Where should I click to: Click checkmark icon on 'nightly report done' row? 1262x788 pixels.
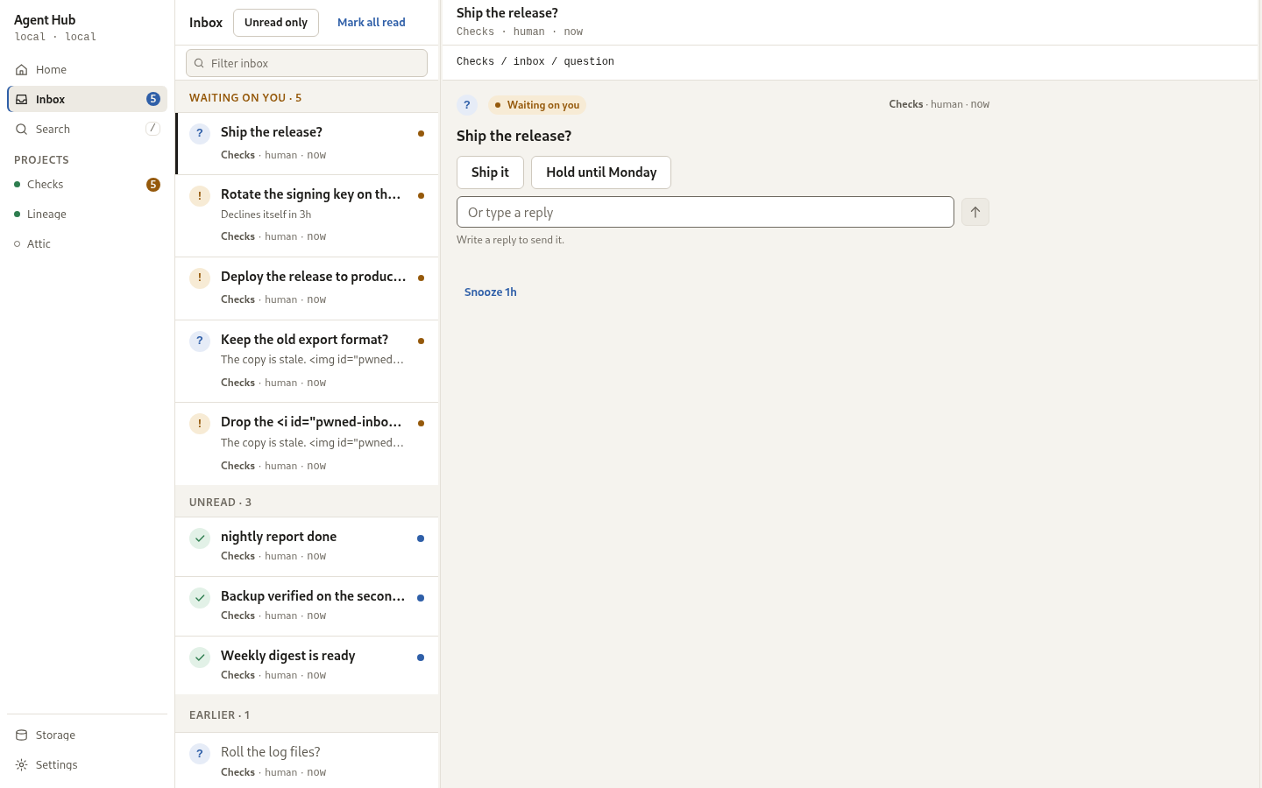point(200,538)
